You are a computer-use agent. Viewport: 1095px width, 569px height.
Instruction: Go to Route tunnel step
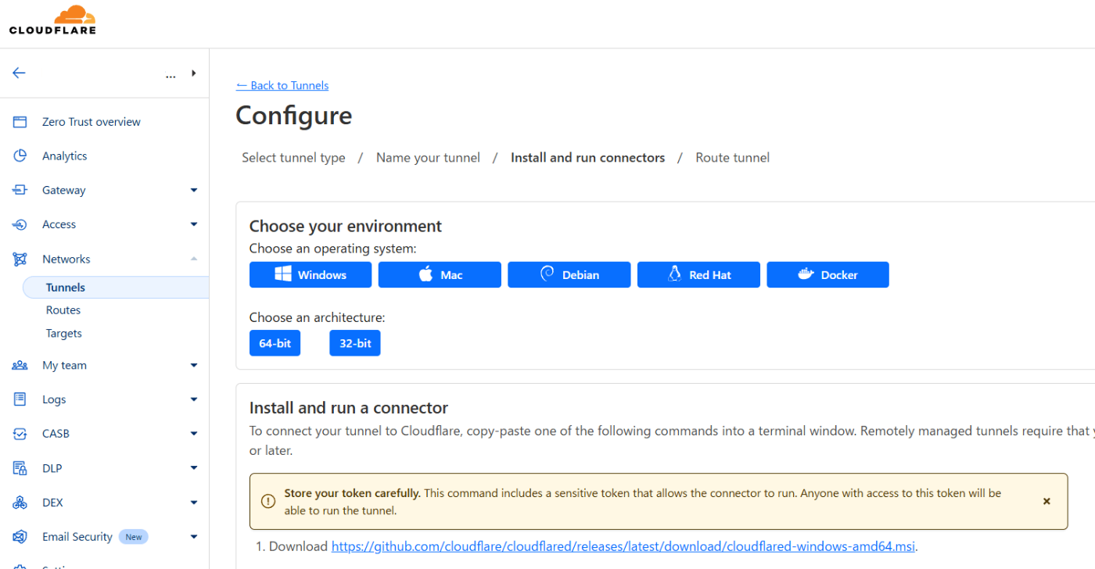point(733,158)
